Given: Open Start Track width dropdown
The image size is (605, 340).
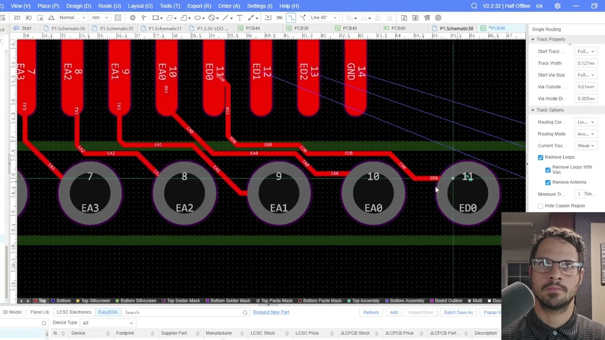Looking at the screenshot, I should click(x=586, y=51).
